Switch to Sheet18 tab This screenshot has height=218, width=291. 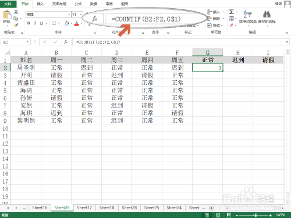click(x=107, y=208)
